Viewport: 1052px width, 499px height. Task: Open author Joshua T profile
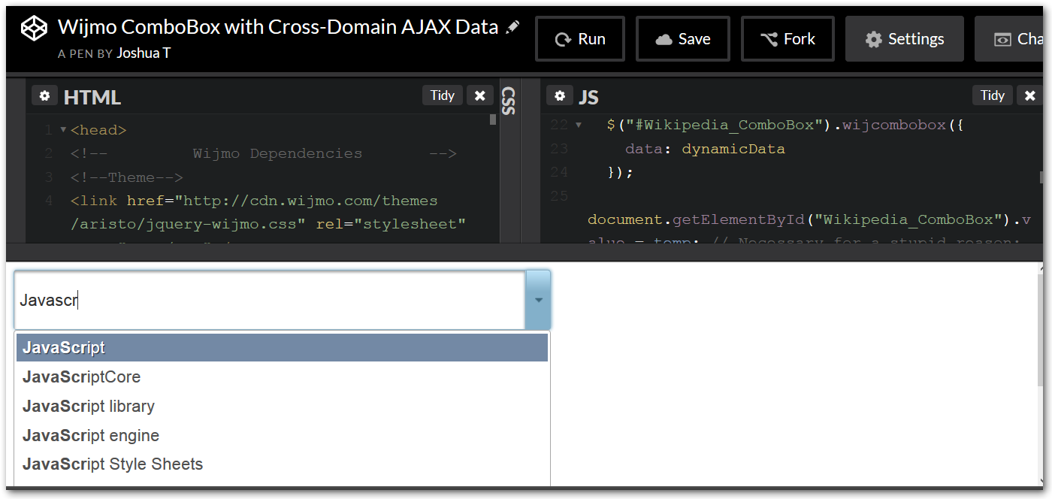144,53
